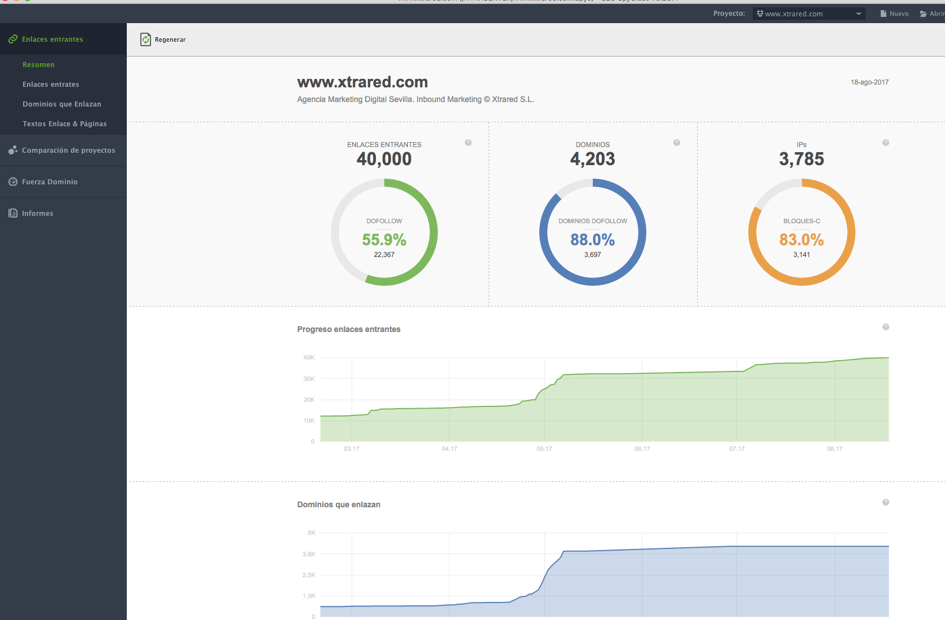Click the Abrir folder icon
945x620 pixels.
924,14
